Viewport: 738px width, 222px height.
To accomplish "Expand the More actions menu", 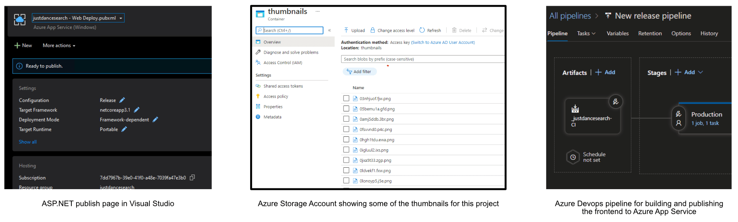I will pos(59,45).
